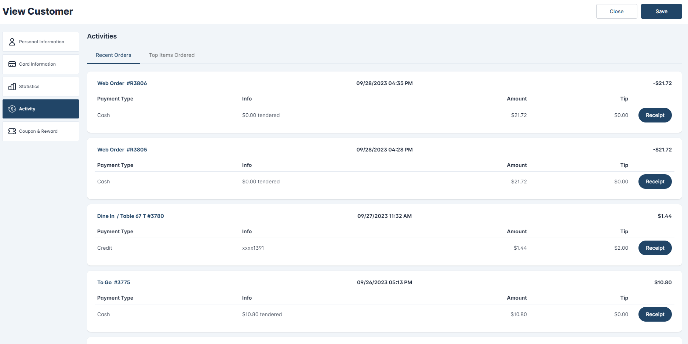
Task: Save the customer changes
Action: pyautogui.click(x=661, y=11)
